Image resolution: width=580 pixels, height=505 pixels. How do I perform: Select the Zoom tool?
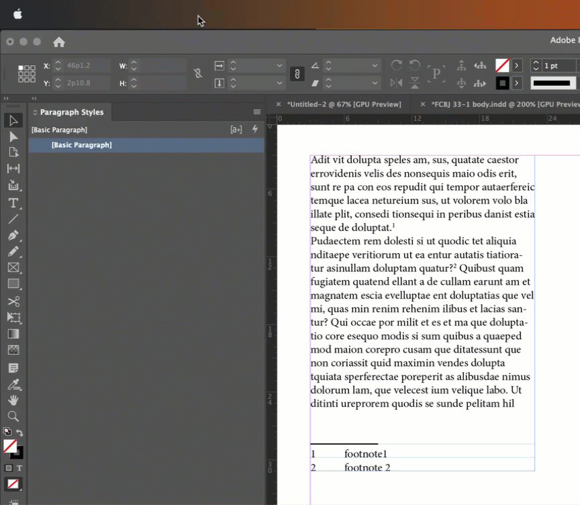pyautogui.click(x=13, y=416)
